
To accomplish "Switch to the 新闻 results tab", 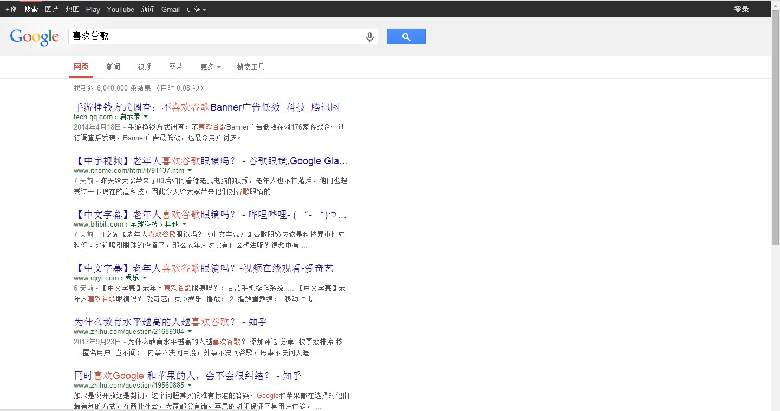I will pyautogui.click(x=113, y=67).
